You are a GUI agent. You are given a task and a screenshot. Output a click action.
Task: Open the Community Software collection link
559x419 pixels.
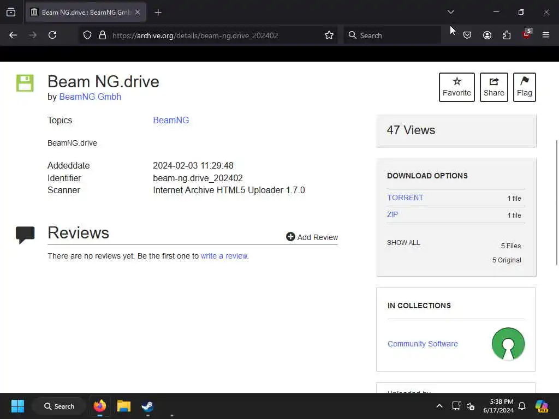(423, 344)
